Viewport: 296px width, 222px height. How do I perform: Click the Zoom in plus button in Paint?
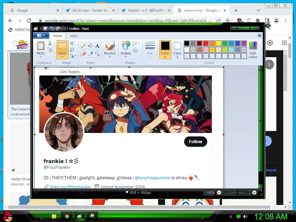pos(254,193)
